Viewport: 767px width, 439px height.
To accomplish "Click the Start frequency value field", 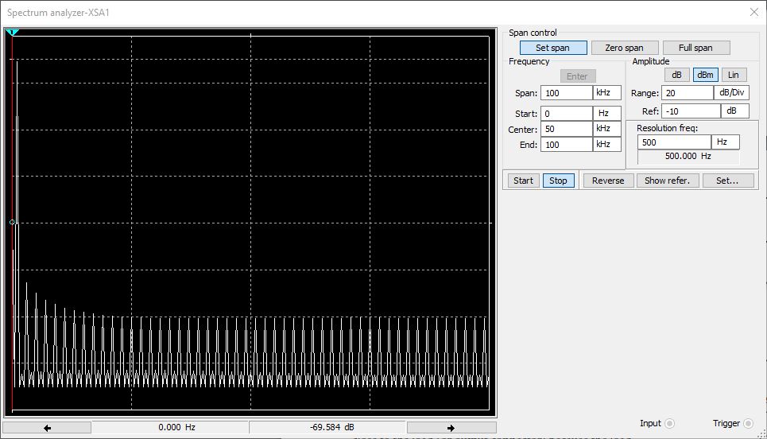I will pyautogui.click(x=567, y=114).
